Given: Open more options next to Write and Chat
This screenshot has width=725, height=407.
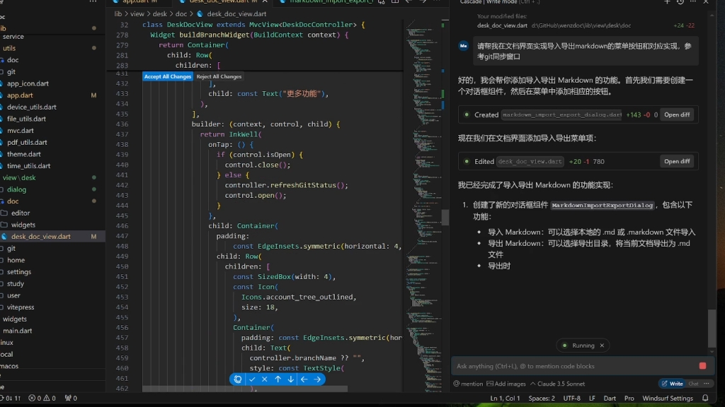Looking at the screenshot, I should point(707,384).
